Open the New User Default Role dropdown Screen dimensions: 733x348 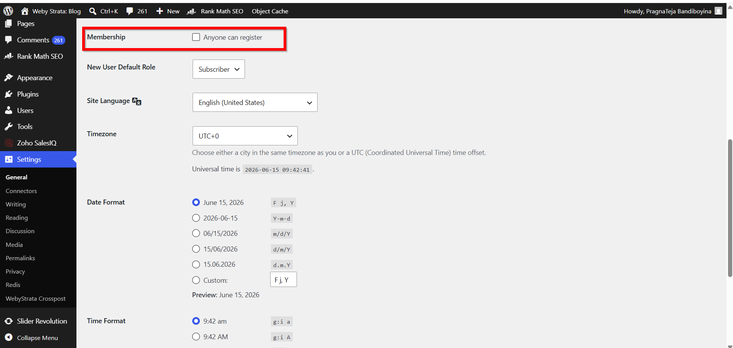pos(219,69)
